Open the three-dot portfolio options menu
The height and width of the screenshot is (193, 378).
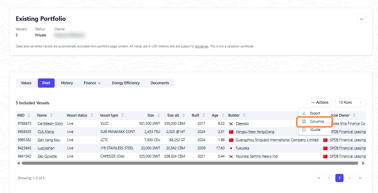(361, 19)
